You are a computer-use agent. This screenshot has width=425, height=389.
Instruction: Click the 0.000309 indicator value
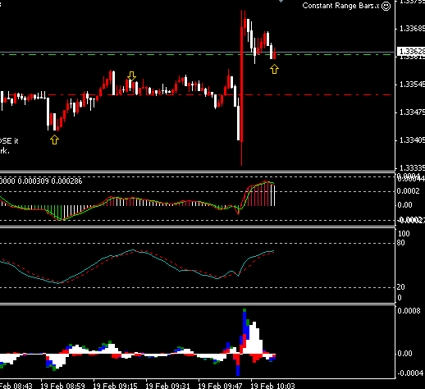coord(33,181)
